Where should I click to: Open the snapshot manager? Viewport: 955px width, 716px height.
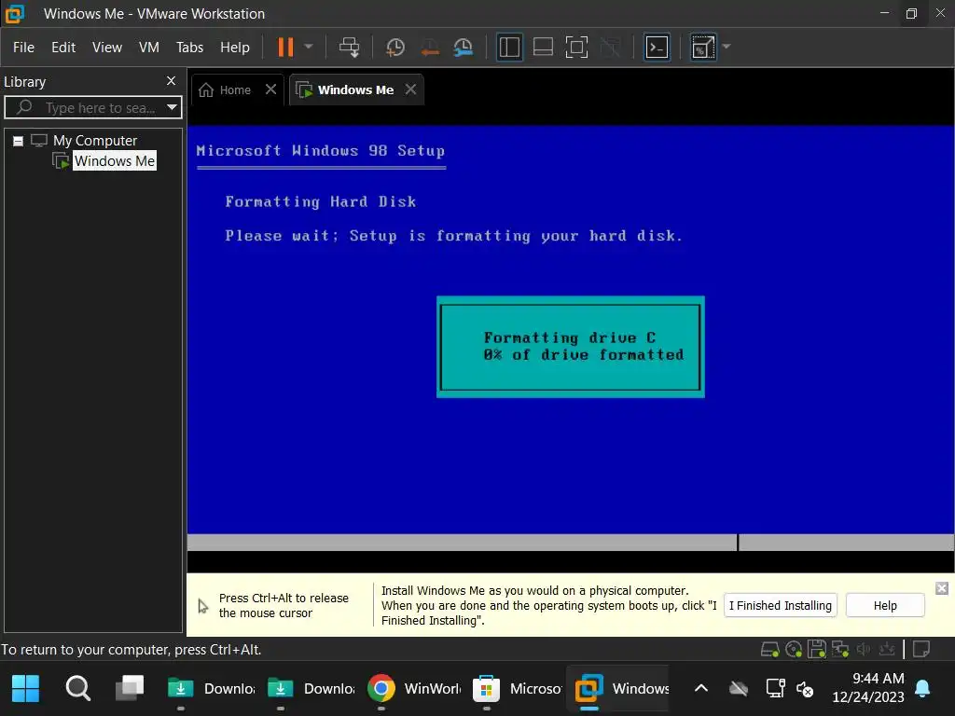(x=464, y=47)
